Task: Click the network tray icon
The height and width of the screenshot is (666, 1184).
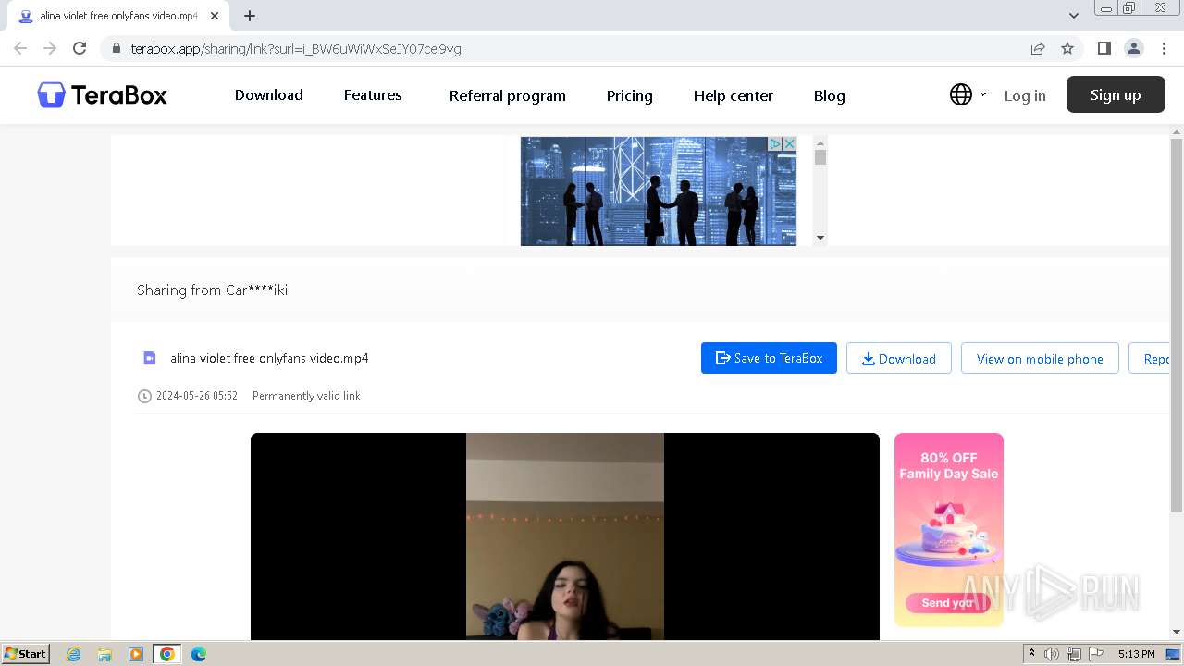Action: (x=1074, y=654)
